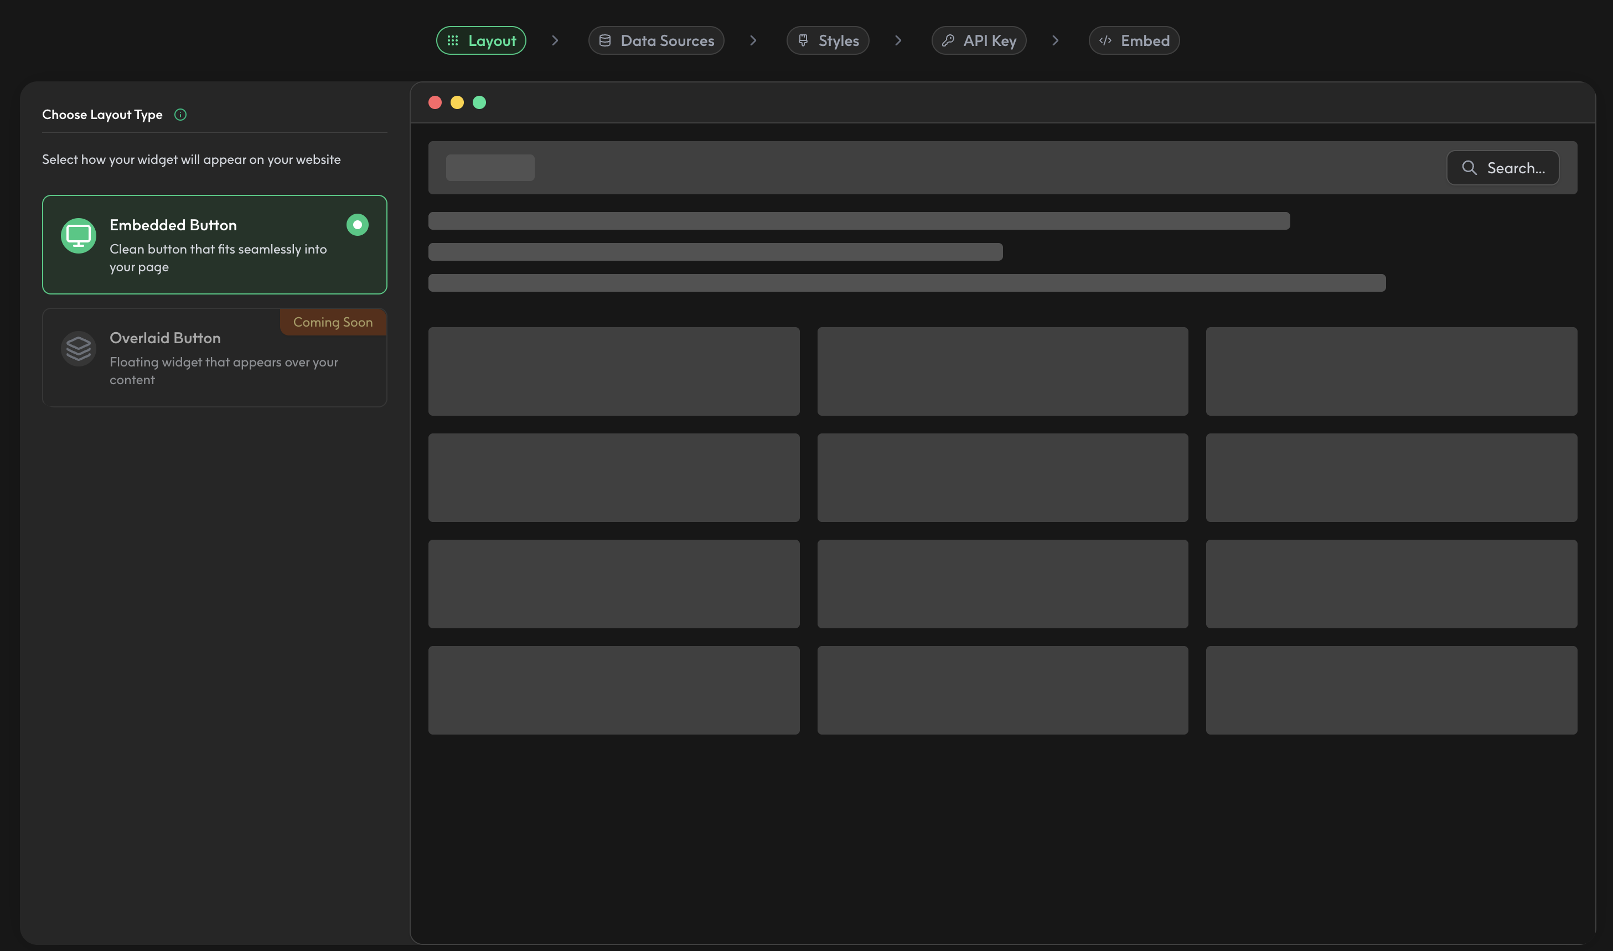Click the key icon beside API Key

[948, 40]
